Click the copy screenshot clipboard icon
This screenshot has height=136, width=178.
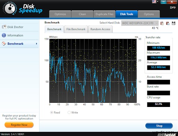168,23
